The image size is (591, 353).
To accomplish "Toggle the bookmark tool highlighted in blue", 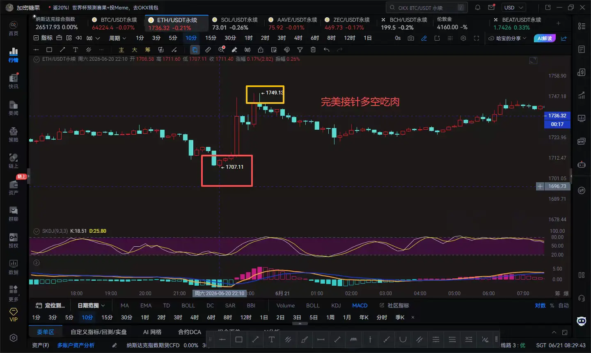I will (x=195, y=50).
